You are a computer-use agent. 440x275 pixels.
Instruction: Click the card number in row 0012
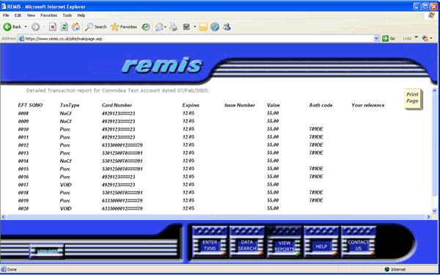pyautogui.click(x=122, y=145)
